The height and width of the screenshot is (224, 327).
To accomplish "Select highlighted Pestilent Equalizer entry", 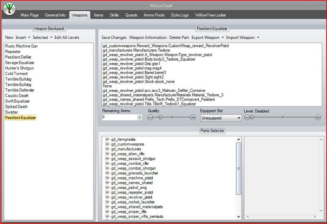I will click(20, 118).
